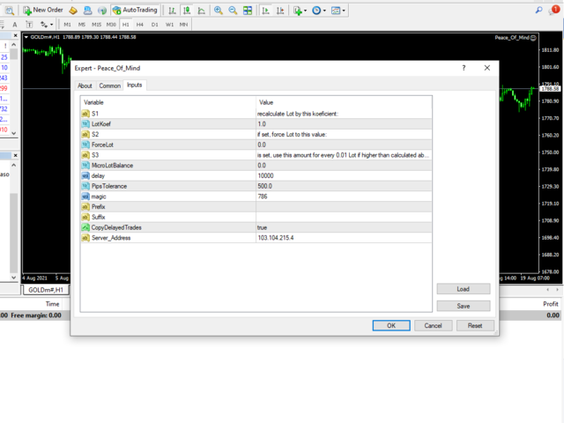Click the Value column header
Screen dimensions: 564x423
pyautogui.click(x=344, y=102)
